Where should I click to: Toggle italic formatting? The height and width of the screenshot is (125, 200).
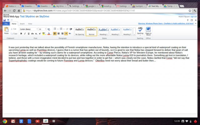point(25,33)
